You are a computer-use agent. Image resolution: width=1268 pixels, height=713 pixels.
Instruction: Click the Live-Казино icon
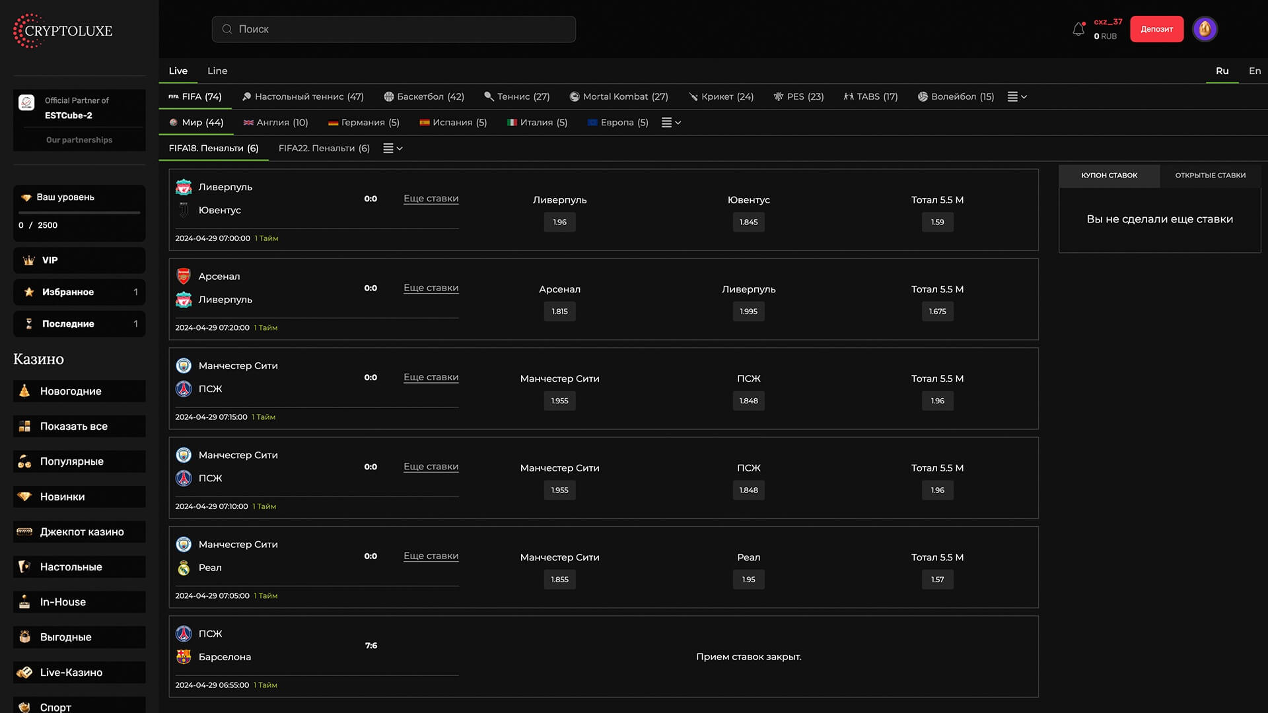pos(24,672)
